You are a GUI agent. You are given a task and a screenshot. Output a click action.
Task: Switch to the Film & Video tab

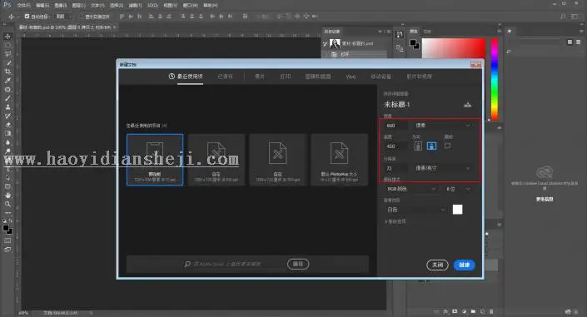(420, 77)
